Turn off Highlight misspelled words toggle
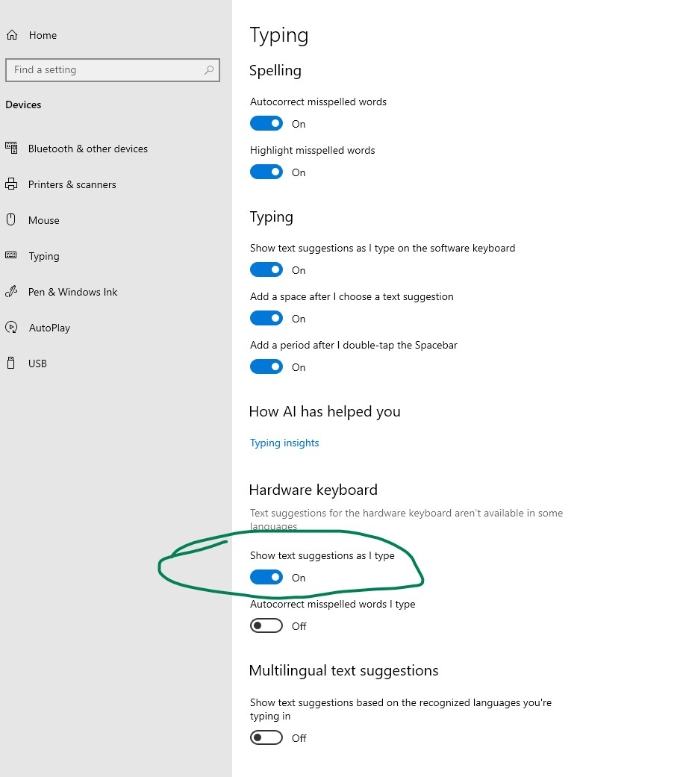This screenshot has width=683, height=777. [266, 172]
